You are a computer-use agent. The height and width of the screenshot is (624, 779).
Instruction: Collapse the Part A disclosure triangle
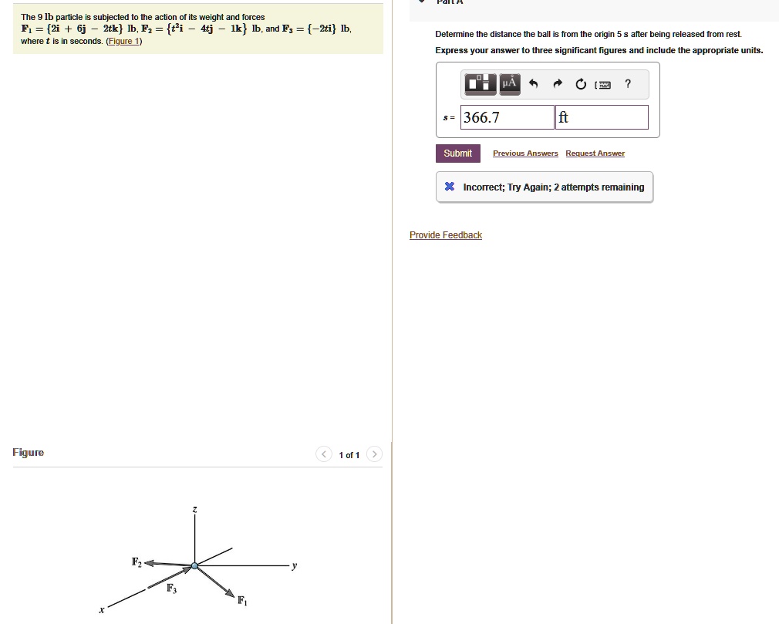423,1
